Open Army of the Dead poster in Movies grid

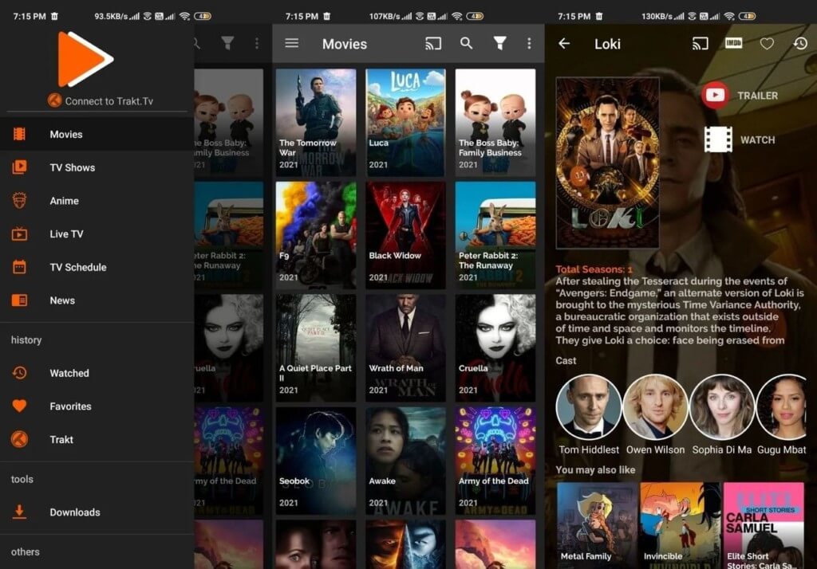click(x=495, y=461)
